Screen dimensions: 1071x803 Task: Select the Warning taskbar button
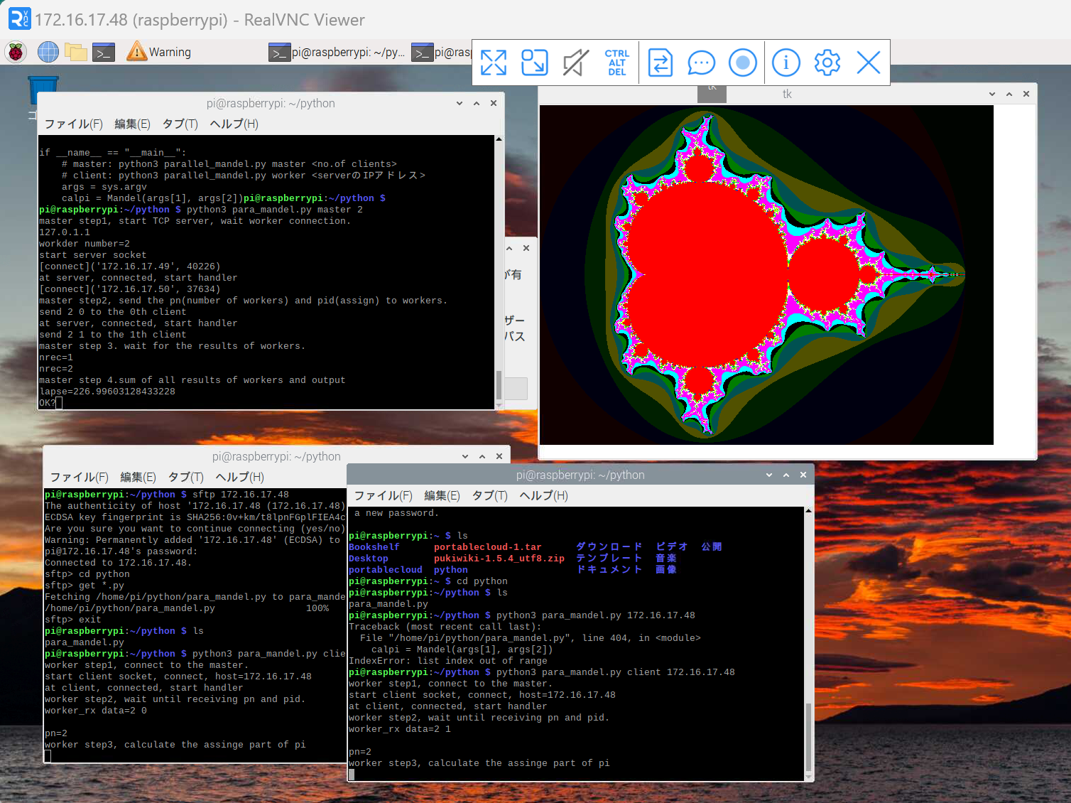158,52
